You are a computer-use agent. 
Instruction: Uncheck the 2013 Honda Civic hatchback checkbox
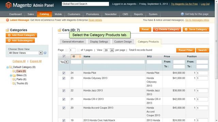coord(64,121)
